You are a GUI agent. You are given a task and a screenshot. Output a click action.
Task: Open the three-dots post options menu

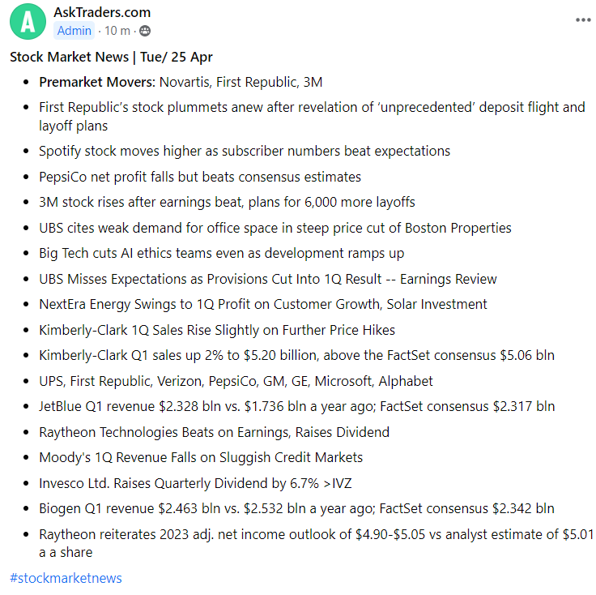(583, 20)
